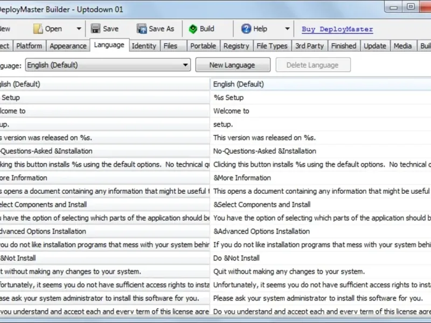The width and height of the screenshot is (431, 323).
Task: Select left-column cell ending 'ore Information'
Action: coord(105,178)
